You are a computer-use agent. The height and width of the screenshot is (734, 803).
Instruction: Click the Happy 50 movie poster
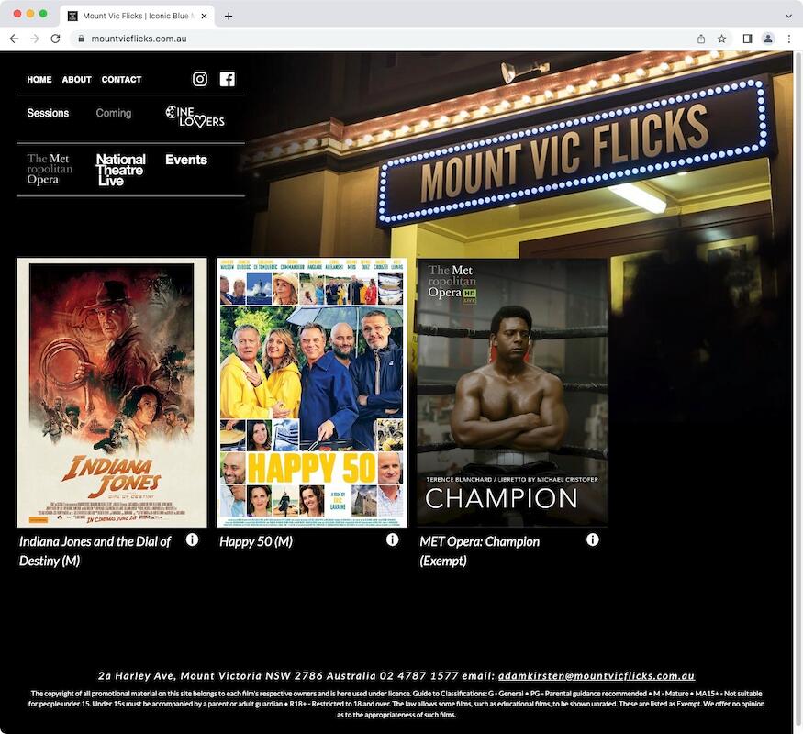click(312, 393)
